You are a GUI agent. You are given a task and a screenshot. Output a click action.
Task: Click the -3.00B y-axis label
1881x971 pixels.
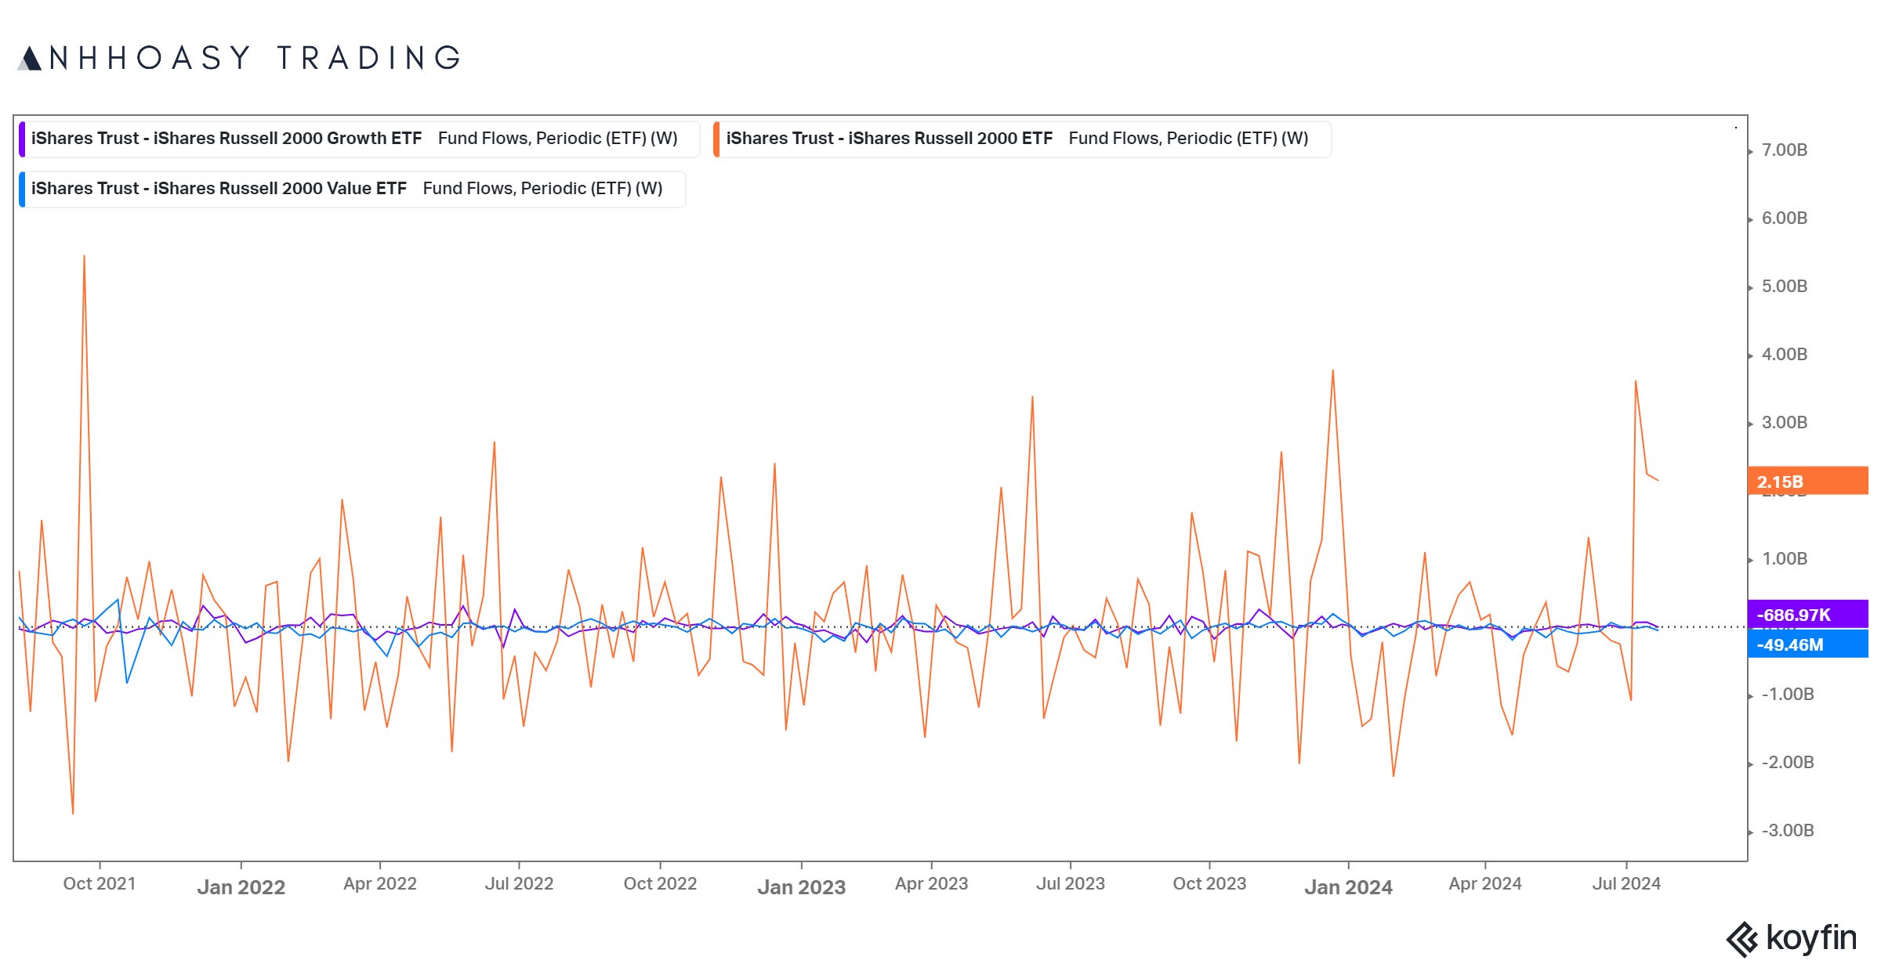1787,831
